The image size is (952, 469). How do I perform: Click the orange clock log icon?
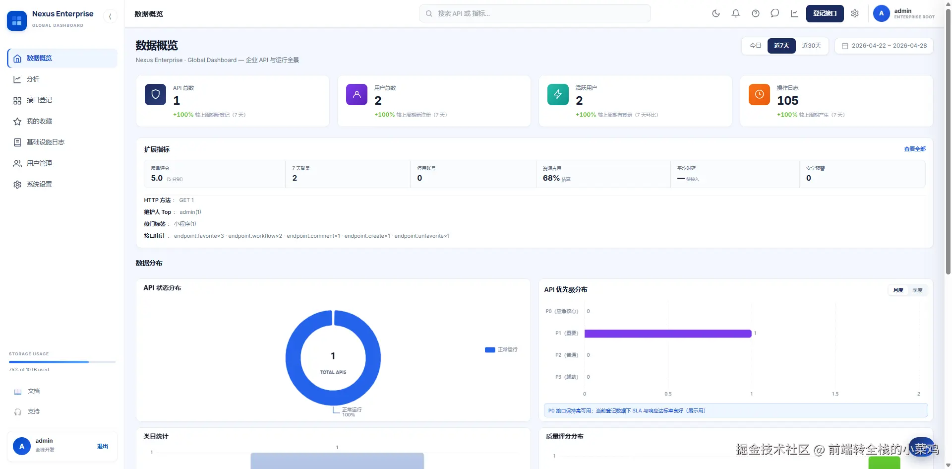click(x=759, y=94)
